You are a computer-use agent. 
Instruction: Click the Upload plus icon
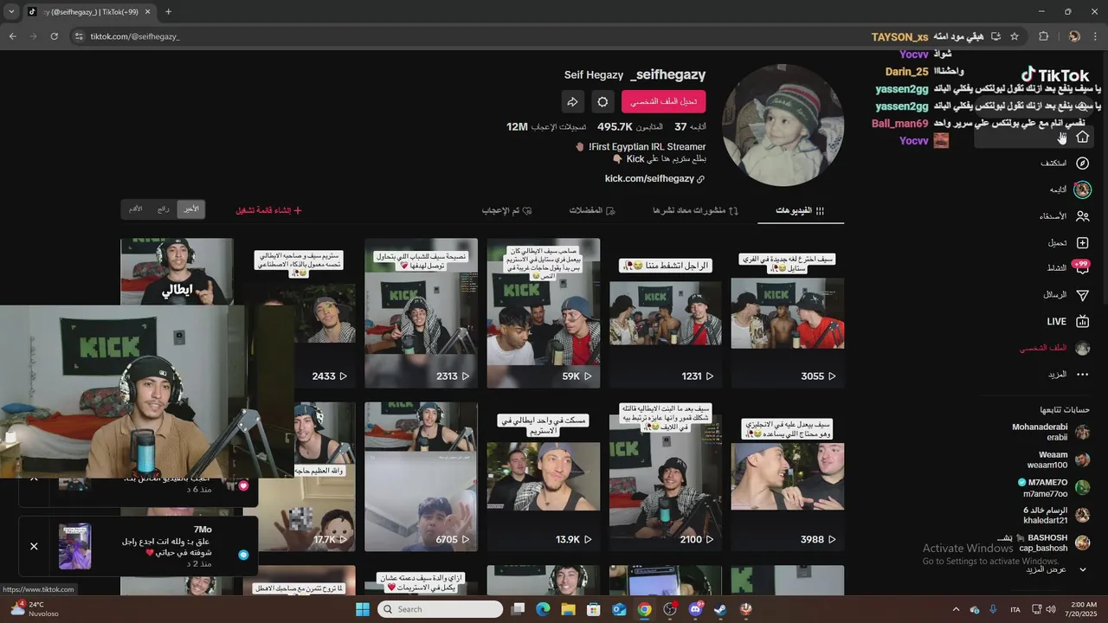(x=1082, y=243)
